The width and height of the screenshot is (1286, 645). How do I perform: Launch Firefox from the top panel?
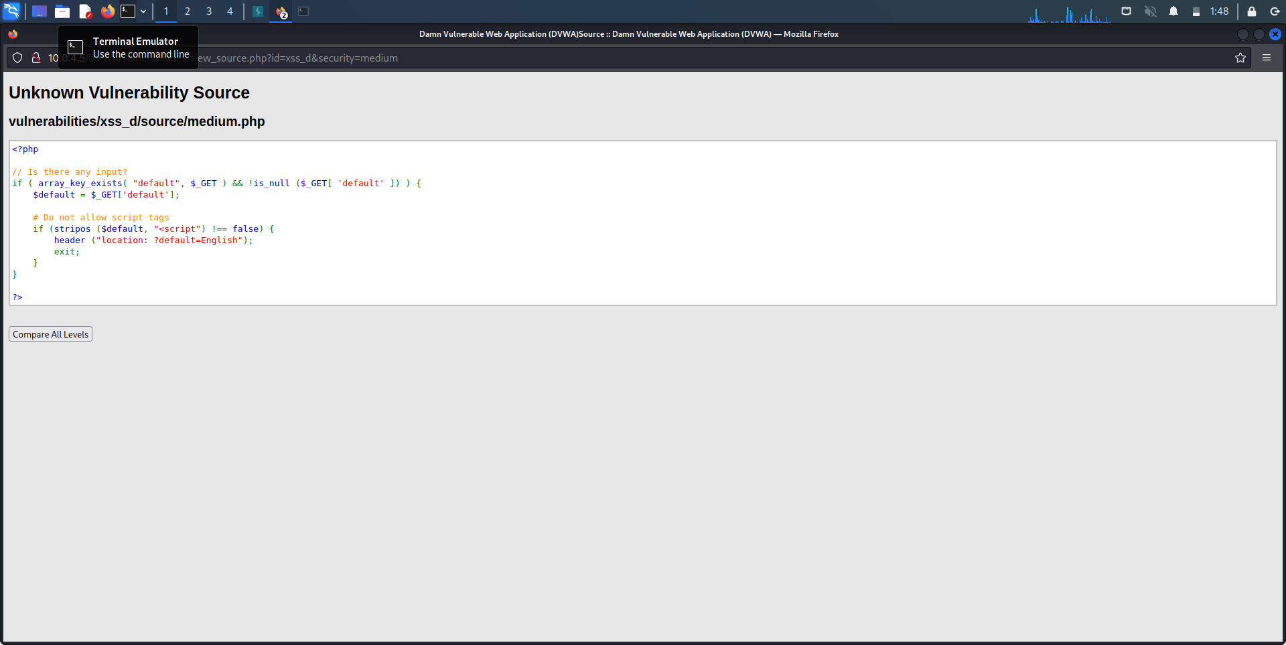tap(107, 11)
